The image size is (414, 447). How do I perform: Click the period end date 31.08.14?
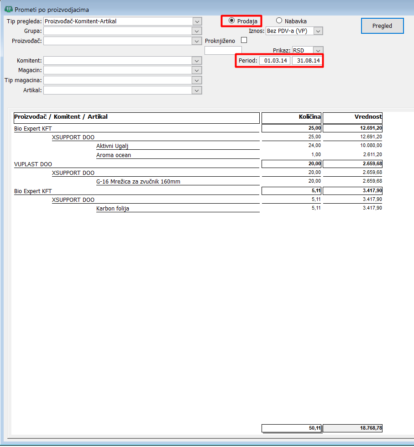pos(308,60)
